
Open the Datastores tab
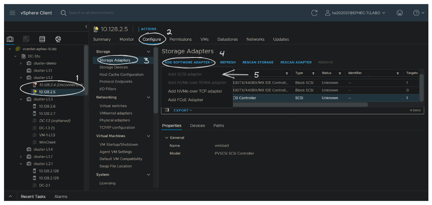[x=227, y=39]
